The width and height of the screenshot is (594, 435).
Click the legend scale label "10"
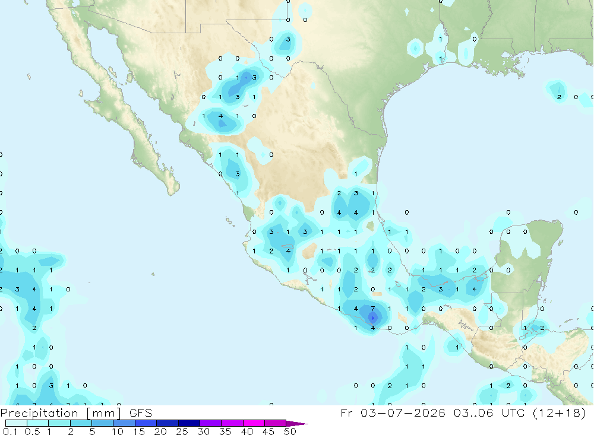click(118, 431)
